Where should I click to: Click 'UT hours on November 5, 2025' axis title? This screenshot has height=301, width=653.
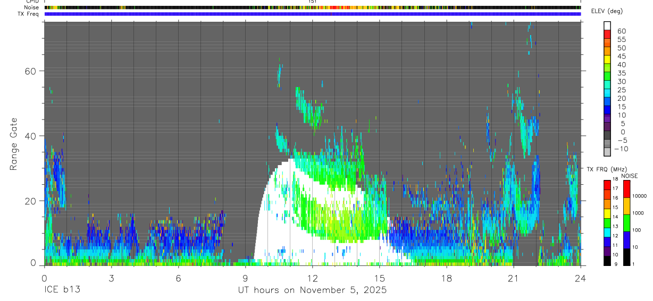(x=312, y=290)
